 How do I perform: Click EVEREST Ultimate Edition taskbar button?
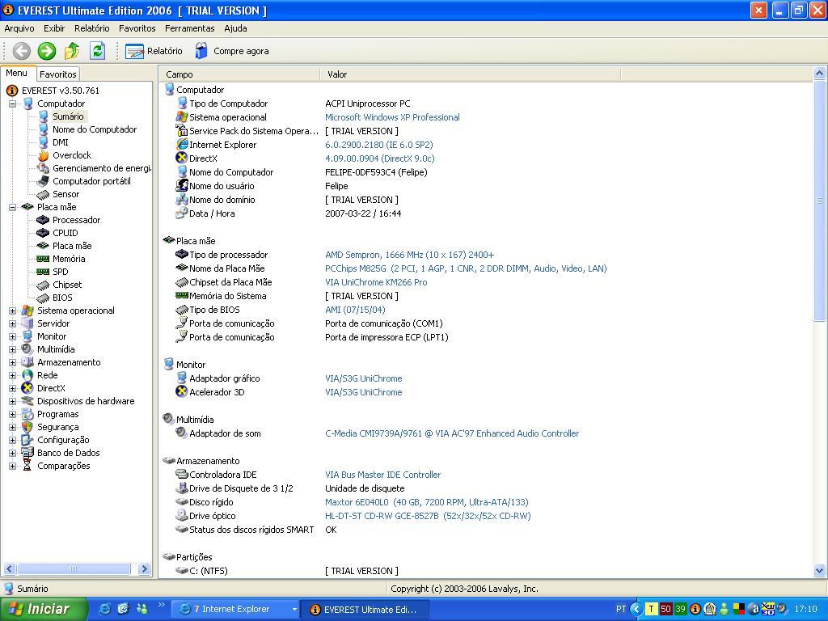pos(365,609)
